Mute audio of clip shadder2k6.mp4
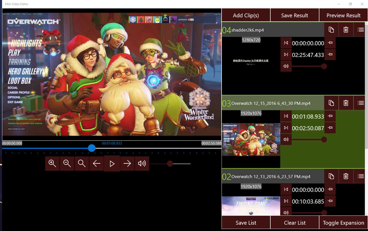368x231 pixels. pos(286,66)
